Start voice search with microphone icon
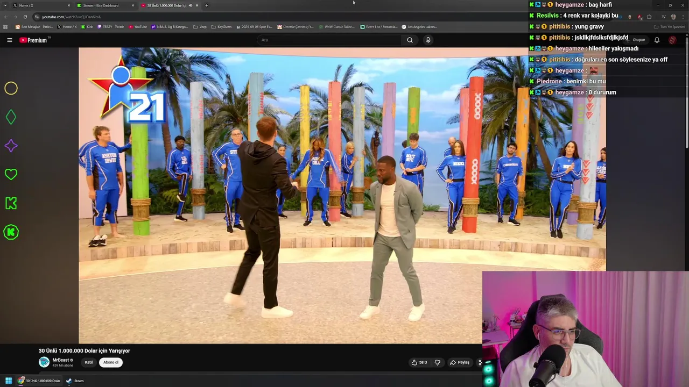 point(428,40)
